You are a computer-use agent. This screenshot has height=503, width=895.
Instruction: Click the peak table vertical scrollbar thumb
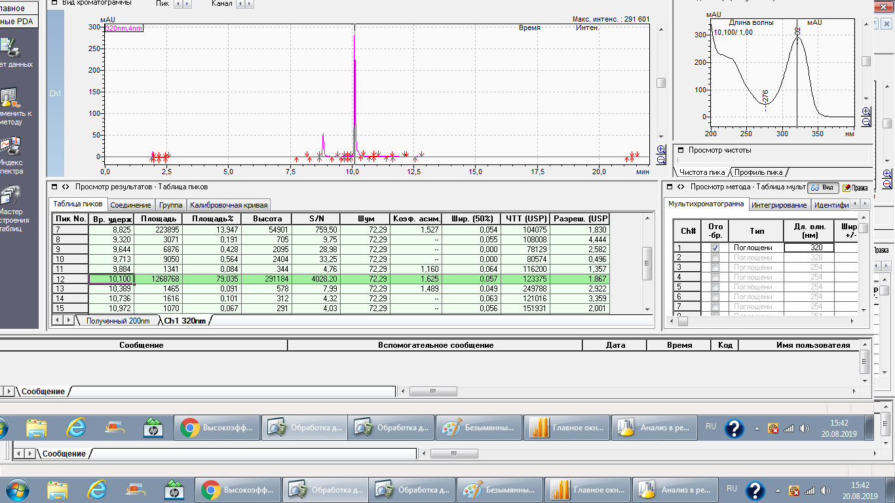tap(647, 262)
